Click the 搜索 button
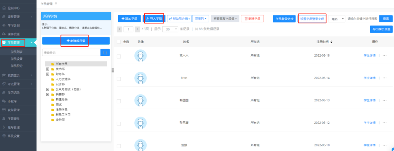The width and height of the screenshot is (394, 151). pos(386,18)
